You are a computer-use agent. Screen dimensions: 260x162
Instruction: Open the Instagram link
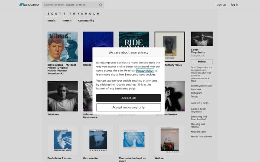pos(196,93)
